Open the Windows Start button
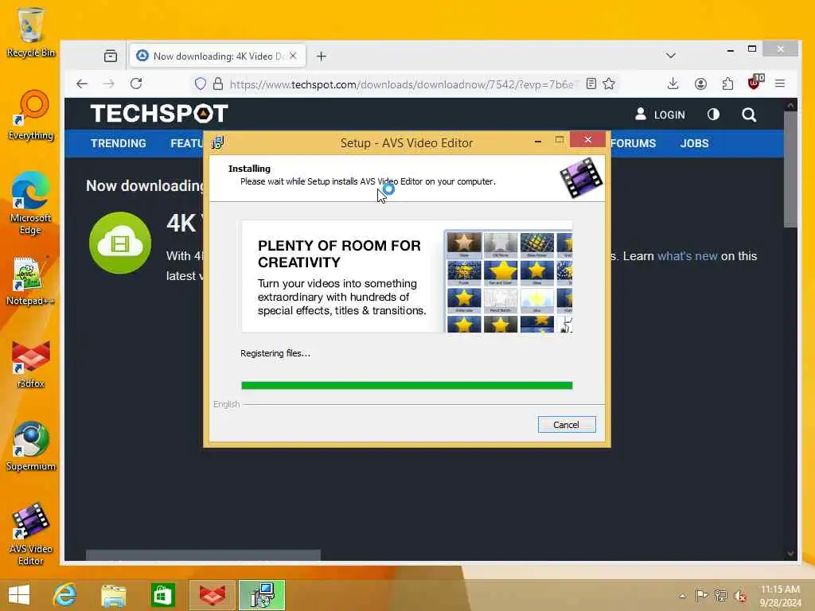 tap(19, 595)
